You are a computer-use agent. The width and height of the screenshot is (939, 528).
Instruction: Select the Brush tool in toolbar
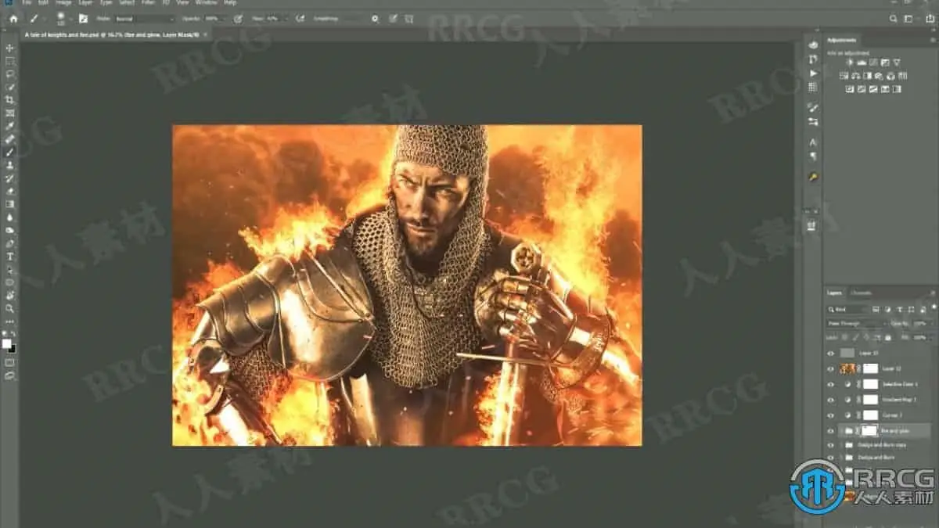coord(10,152)
